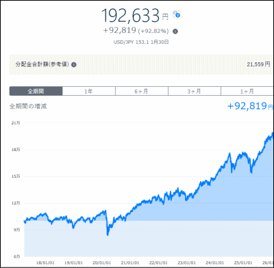Switch to the 3ヶ月 period tab
This screenshot has height=268, width=274.
(195, 92)
